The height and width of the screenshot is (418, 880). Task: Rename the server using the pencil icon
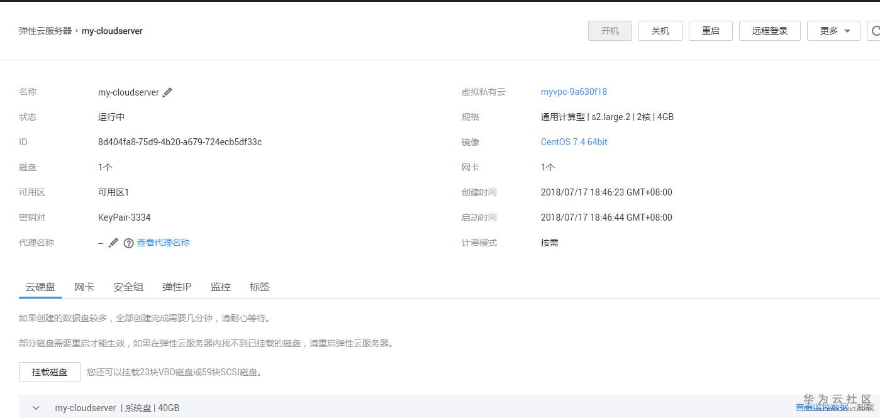pos(167,92)
